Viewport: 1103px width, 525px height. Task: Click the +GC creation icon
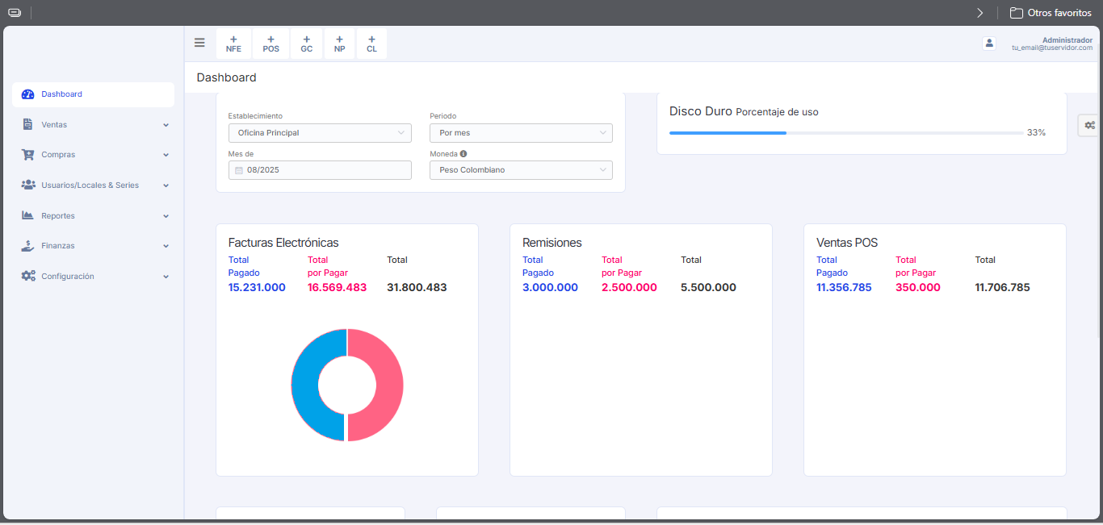[306, 43]
